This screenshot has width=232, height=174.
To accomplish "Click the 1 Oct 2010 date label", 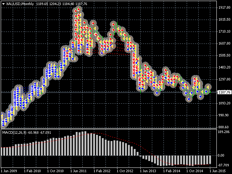I will 55,171.
